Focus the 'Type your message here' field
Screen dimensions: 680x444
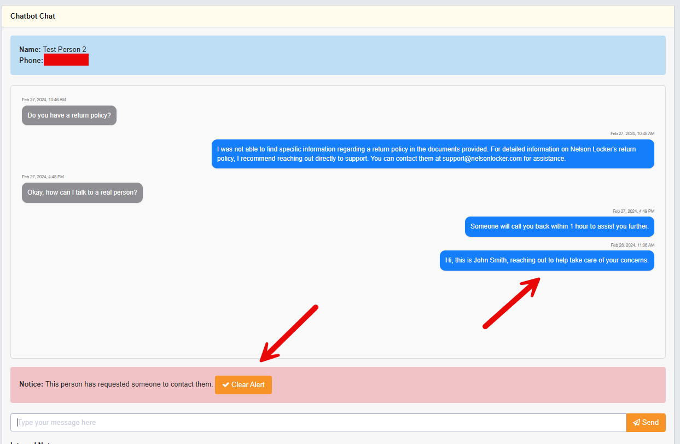pyautogui.click(x=318, y=423)
